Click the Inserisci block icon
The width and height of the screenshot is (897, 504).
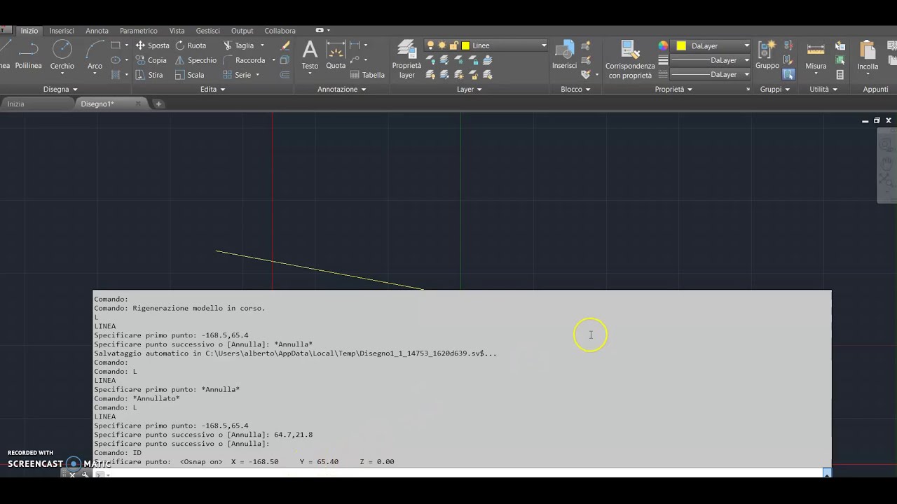[564, 55]
